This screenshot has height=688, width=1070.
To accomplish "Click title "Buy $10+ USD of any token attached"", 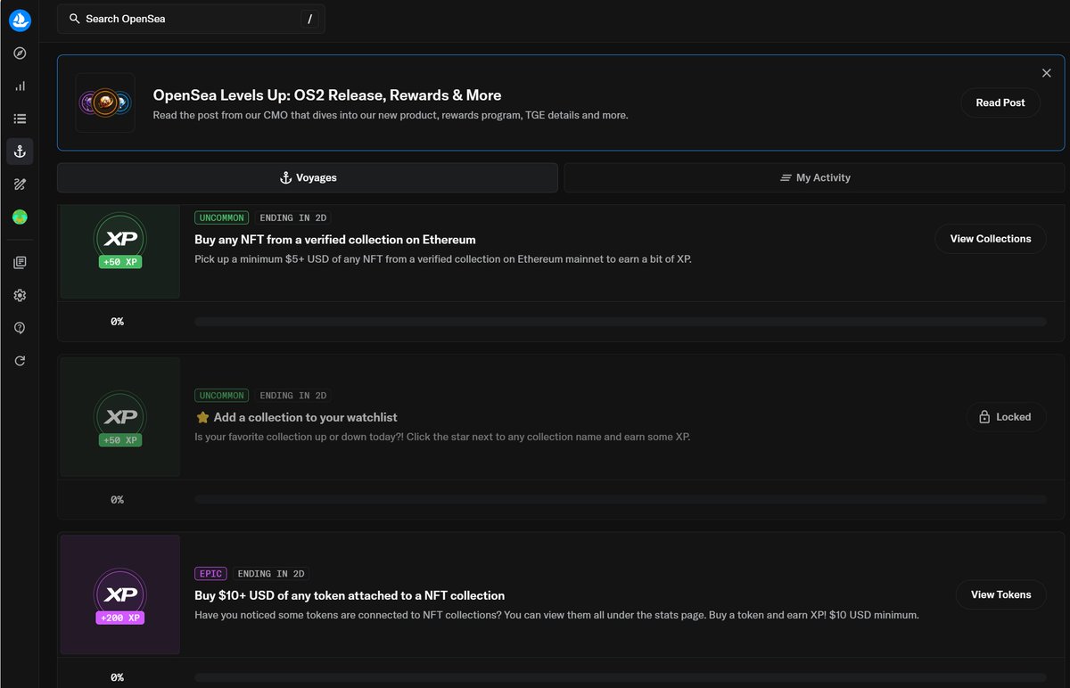I will pyautogui.click(x=350, y=595).
